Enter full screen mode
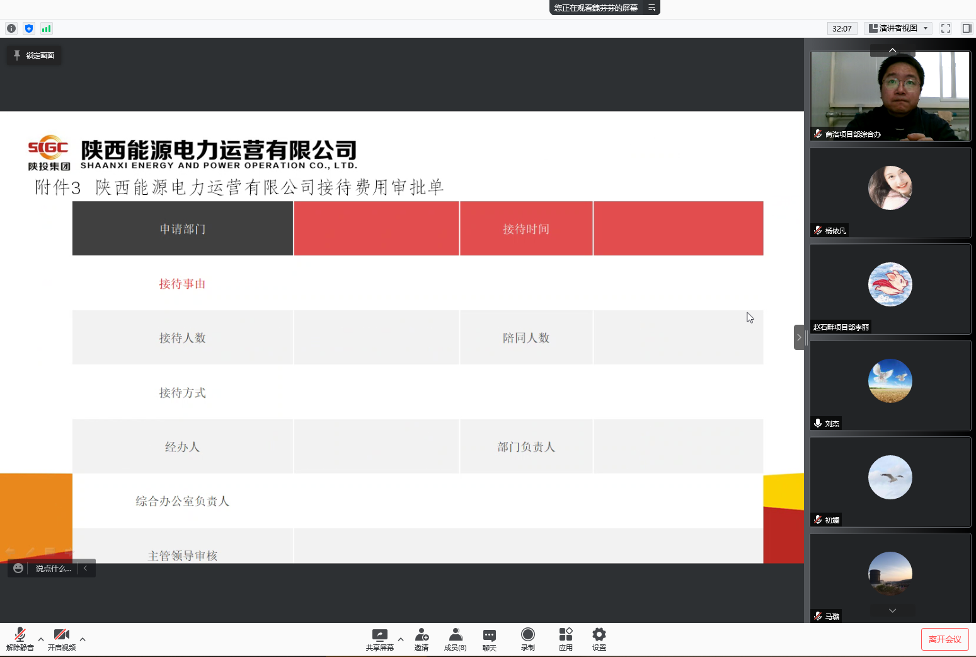 [x=946, y=28]
